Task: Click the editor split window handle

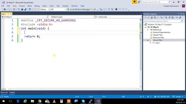Action: click(x=141, y=20)
